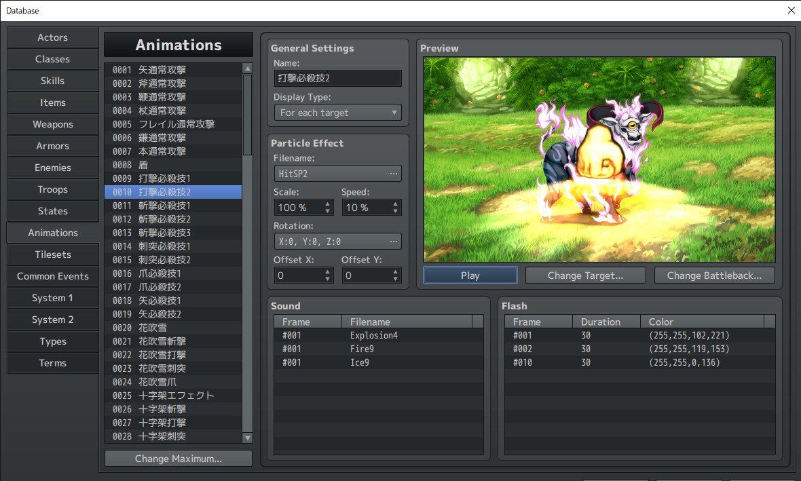This screenshot has height=481, width=801.
Task: Click Change Target... in the Preview panel
Action: pos(585,275)
